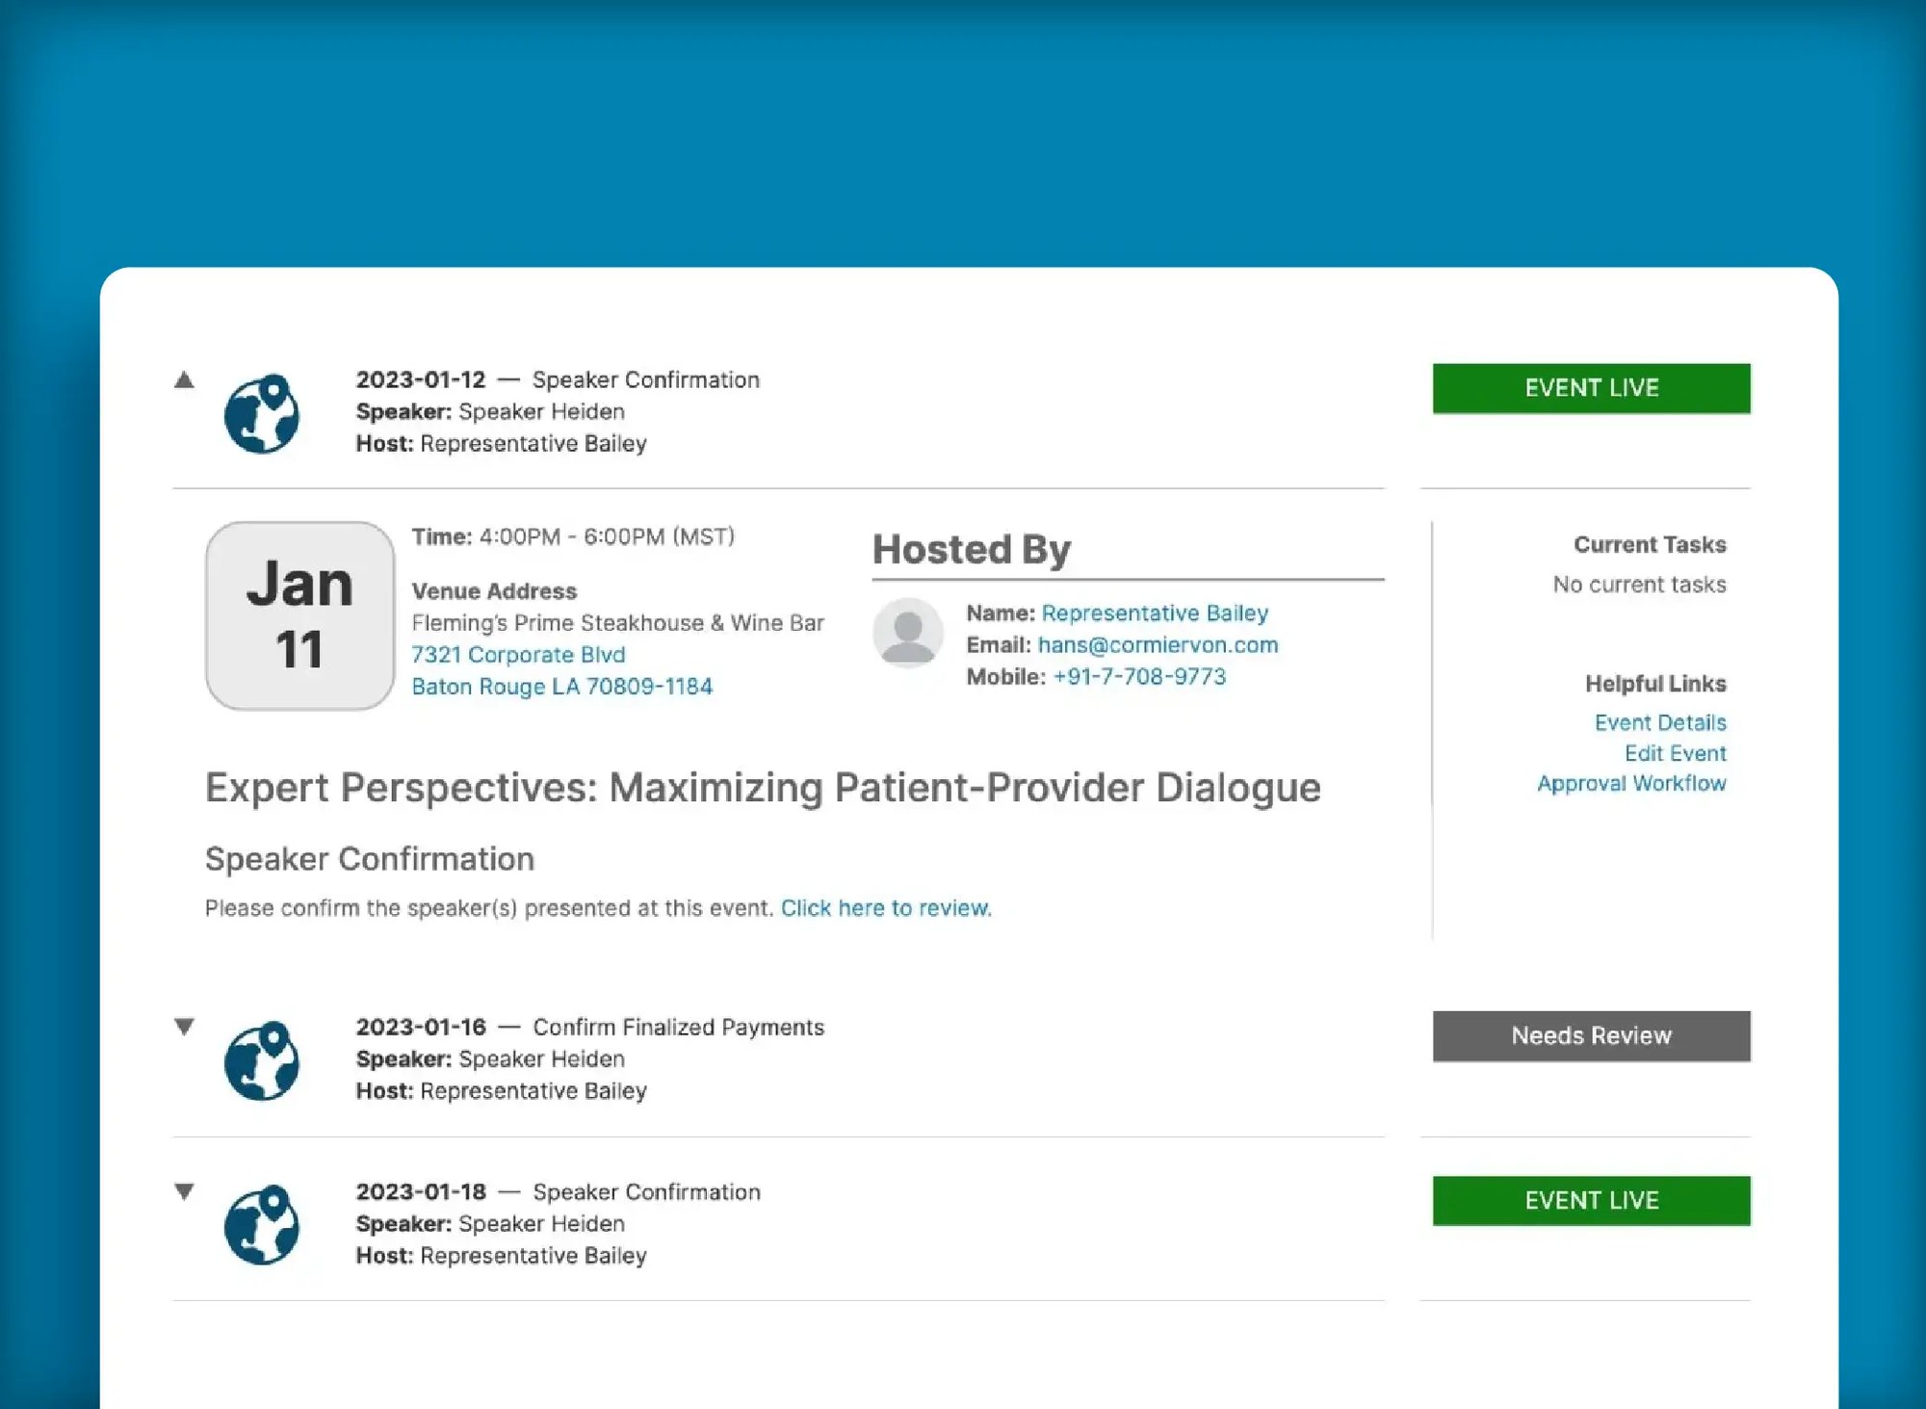Click the Jan 11 date tile
The image size is (1926, 1409).
299,616
